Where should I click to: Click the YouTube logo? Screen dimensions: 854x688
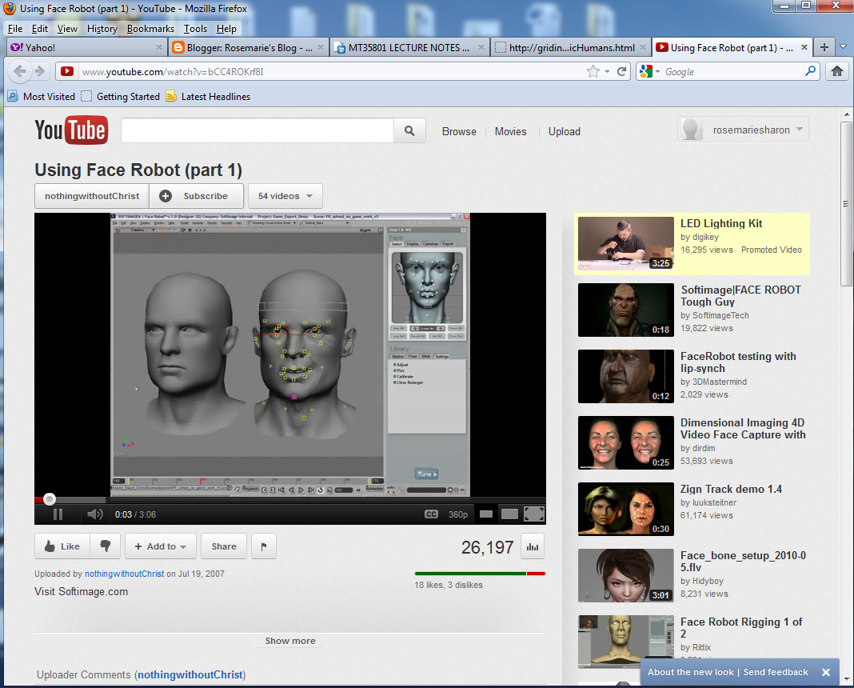coord(71,130)
